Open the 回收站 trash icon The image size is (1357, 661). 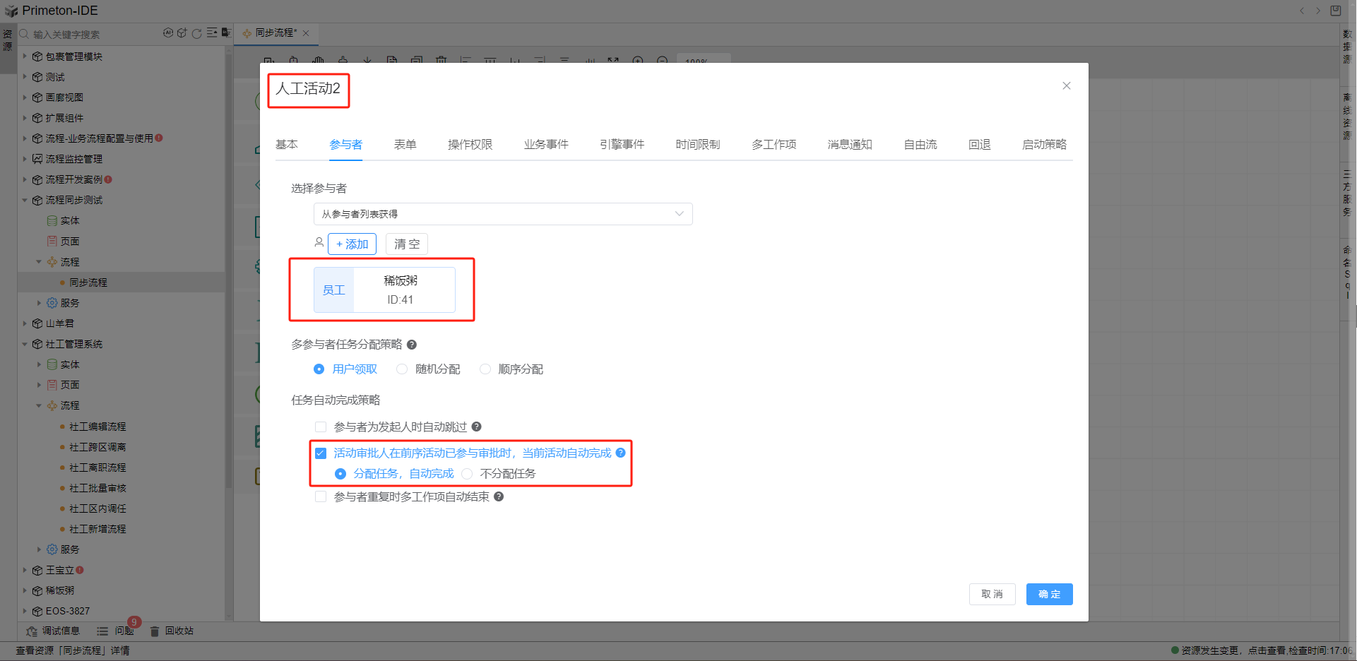tap(155, 631)
